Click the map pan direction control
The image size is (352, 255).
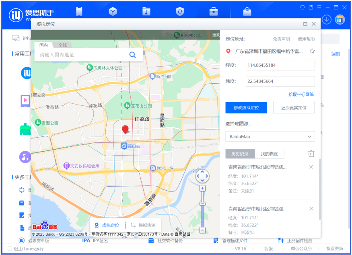[202, 176]
